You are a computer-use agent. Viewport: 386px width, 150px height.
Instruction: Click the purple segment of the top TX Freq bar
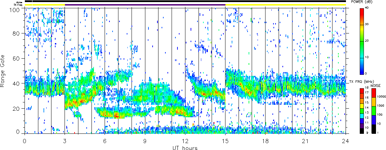[x=145, y=5]
